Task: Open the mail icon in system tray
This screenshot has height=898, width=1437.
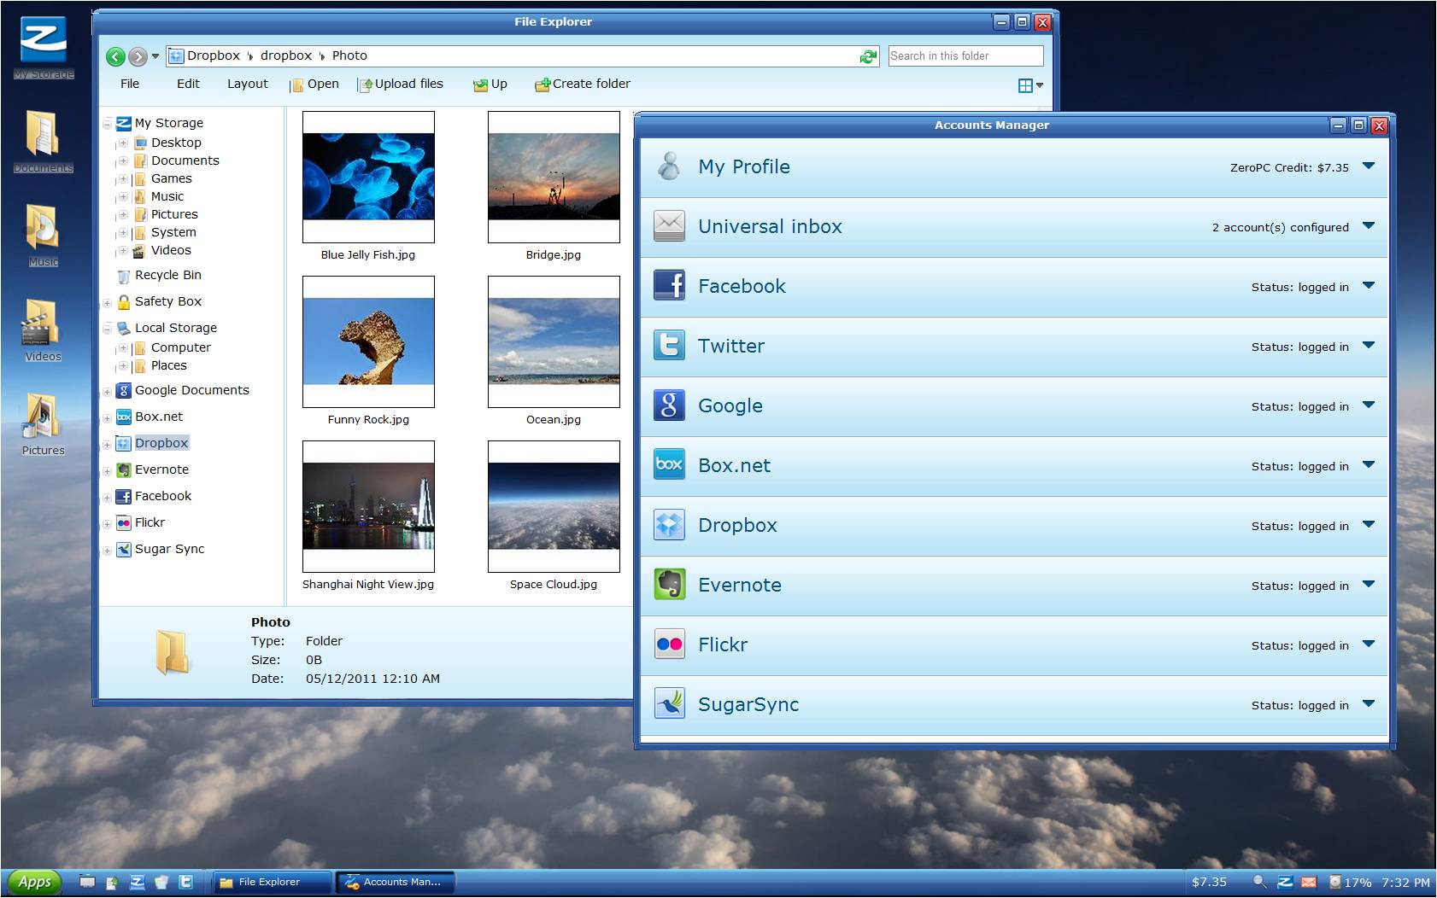Action: (1308, 882)
